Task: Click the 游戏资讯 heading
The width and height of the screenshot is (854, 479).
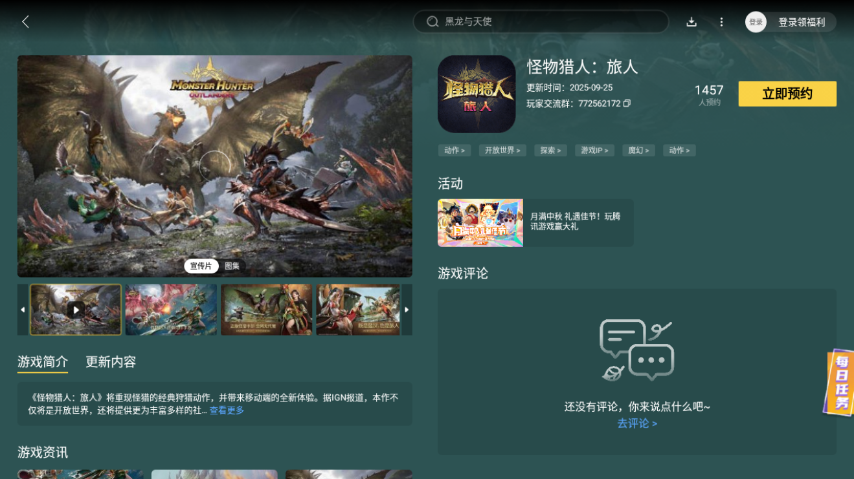Action: pos(43,452)
